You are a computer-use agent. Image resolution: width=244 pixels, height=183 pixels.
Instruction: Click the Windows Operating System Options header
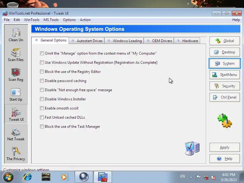[x=136, y=29]
